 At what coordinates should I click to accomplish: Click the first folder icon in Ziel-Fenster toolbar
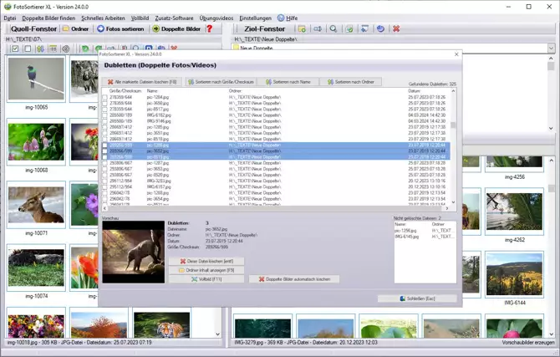point(302,28)
